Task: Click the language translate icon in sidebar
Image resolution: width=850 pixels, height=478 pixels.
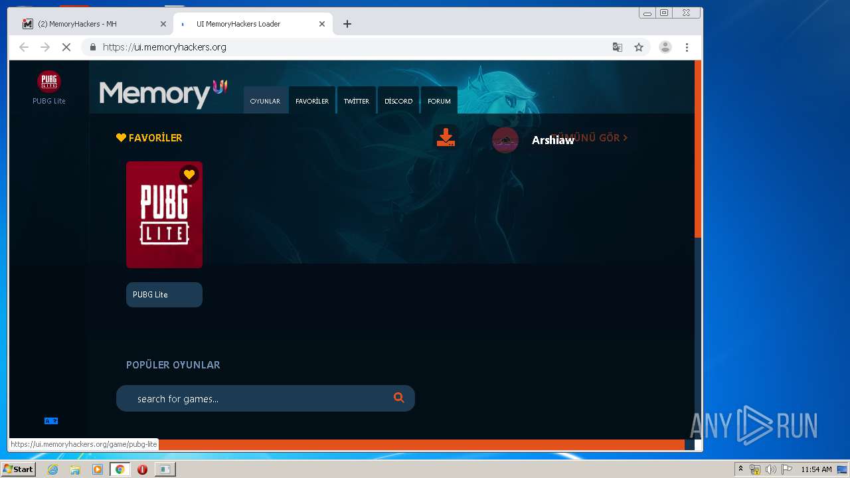Action: click(x=51, y=421)
